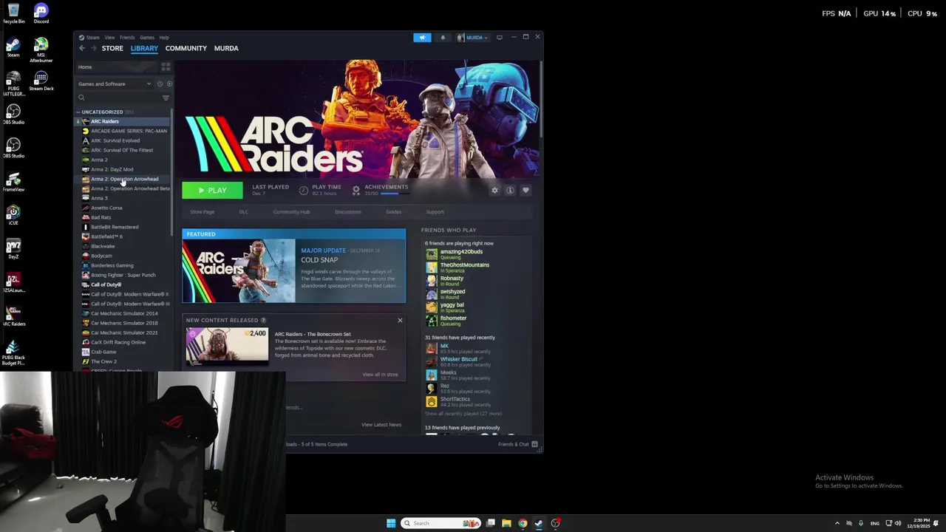Open the View menu
The width and height of the screenshot is (946, 532).
point(109,37)
